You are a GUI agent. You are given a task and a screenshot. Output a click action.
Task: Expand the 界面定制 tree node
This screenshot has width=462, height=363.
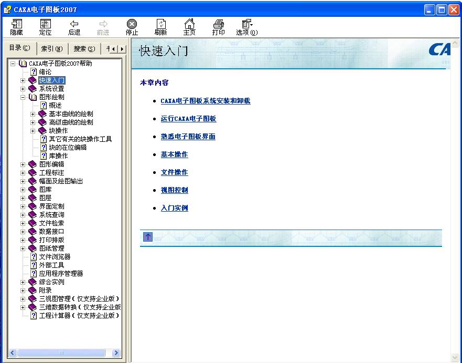(23, 206)
